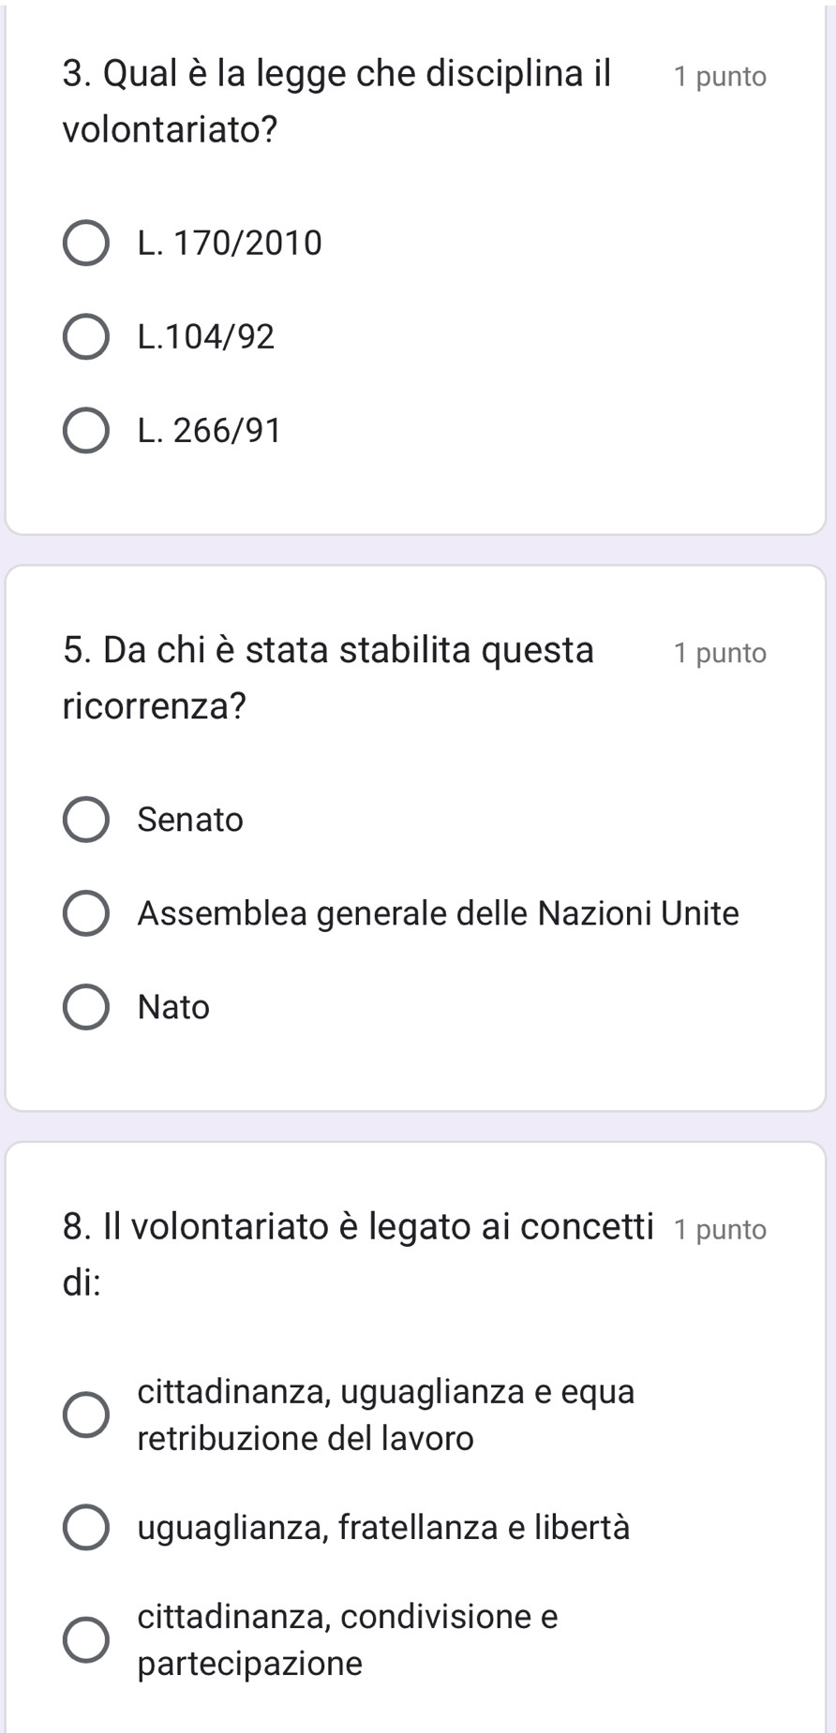Select the L. 170/2010 radio button
The height and width of the screenshot is (1733, 836).
click(x=85, y=244)
